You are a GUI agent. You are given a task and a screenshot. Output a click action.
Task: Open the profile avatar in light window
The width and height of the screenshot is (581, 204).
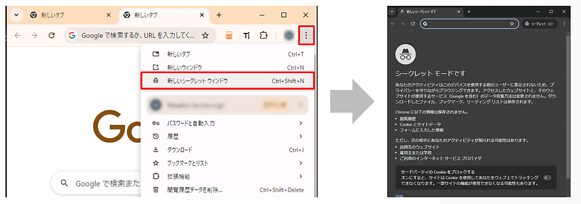tap(289, 35)
